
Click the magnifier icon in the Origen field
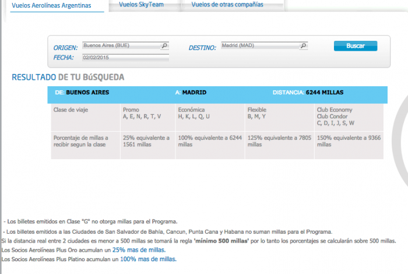point(164,45)
